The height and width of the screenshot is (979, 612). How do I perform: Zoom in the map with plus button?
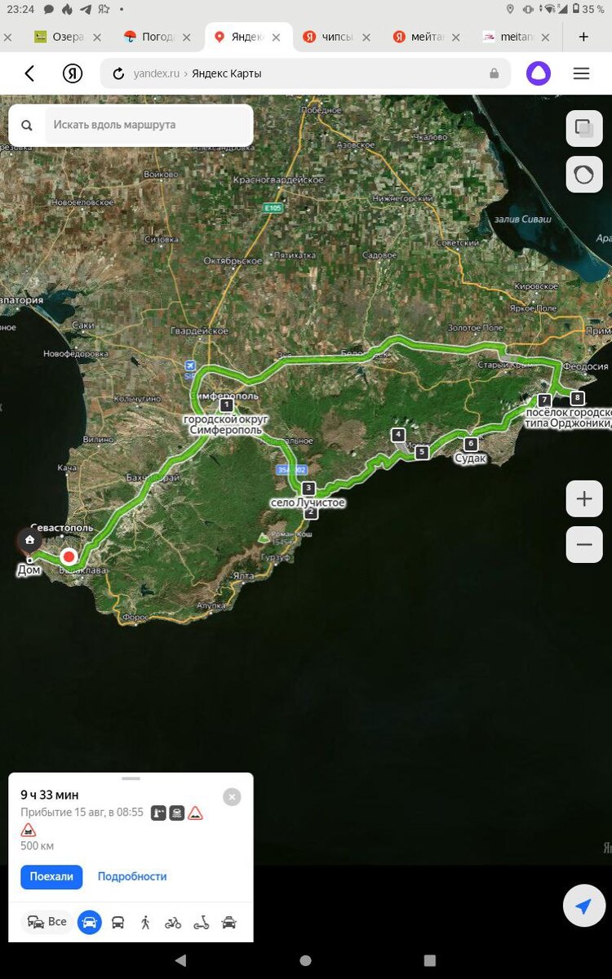(584, 498)
